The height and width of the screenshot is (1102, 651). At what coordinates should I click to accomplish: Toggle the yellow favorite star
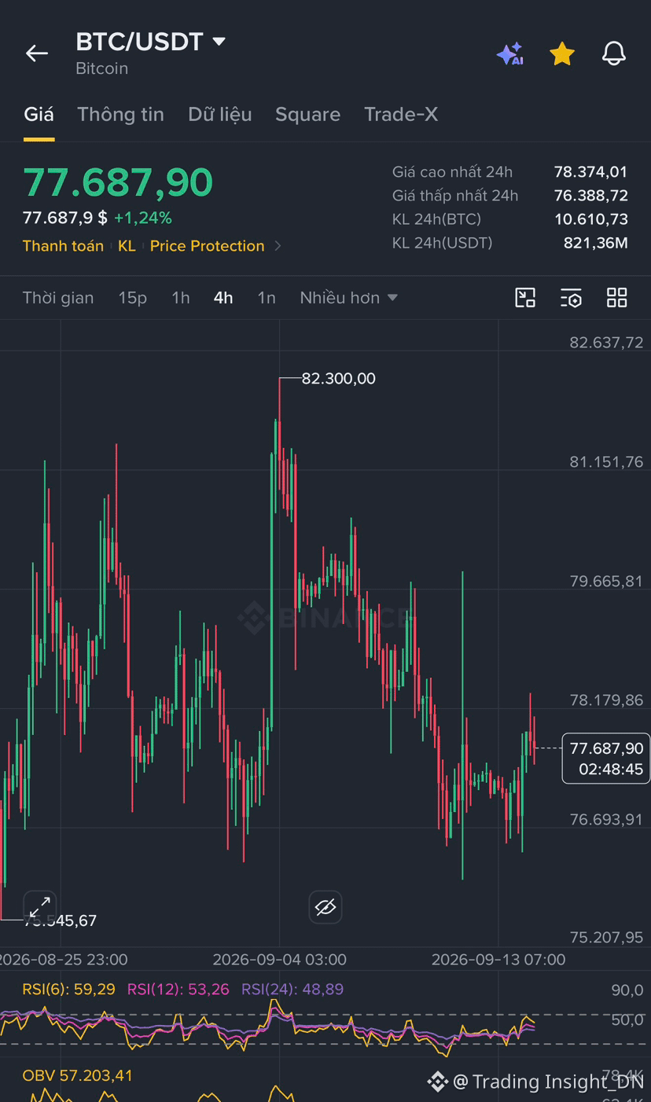562,53
